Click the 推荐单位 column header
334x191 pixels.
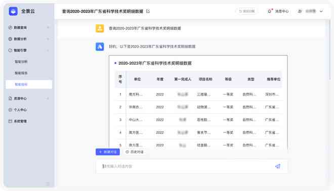[x=273, y=79]
